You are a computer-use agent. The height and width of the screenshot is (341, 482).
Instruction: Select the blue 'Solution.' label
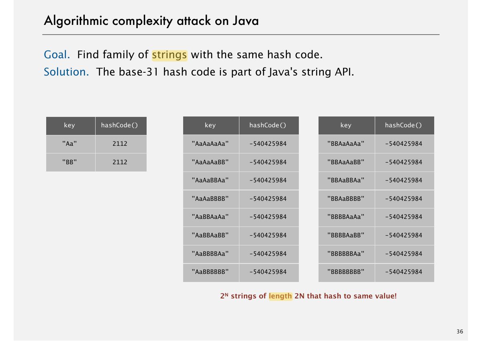66,72
